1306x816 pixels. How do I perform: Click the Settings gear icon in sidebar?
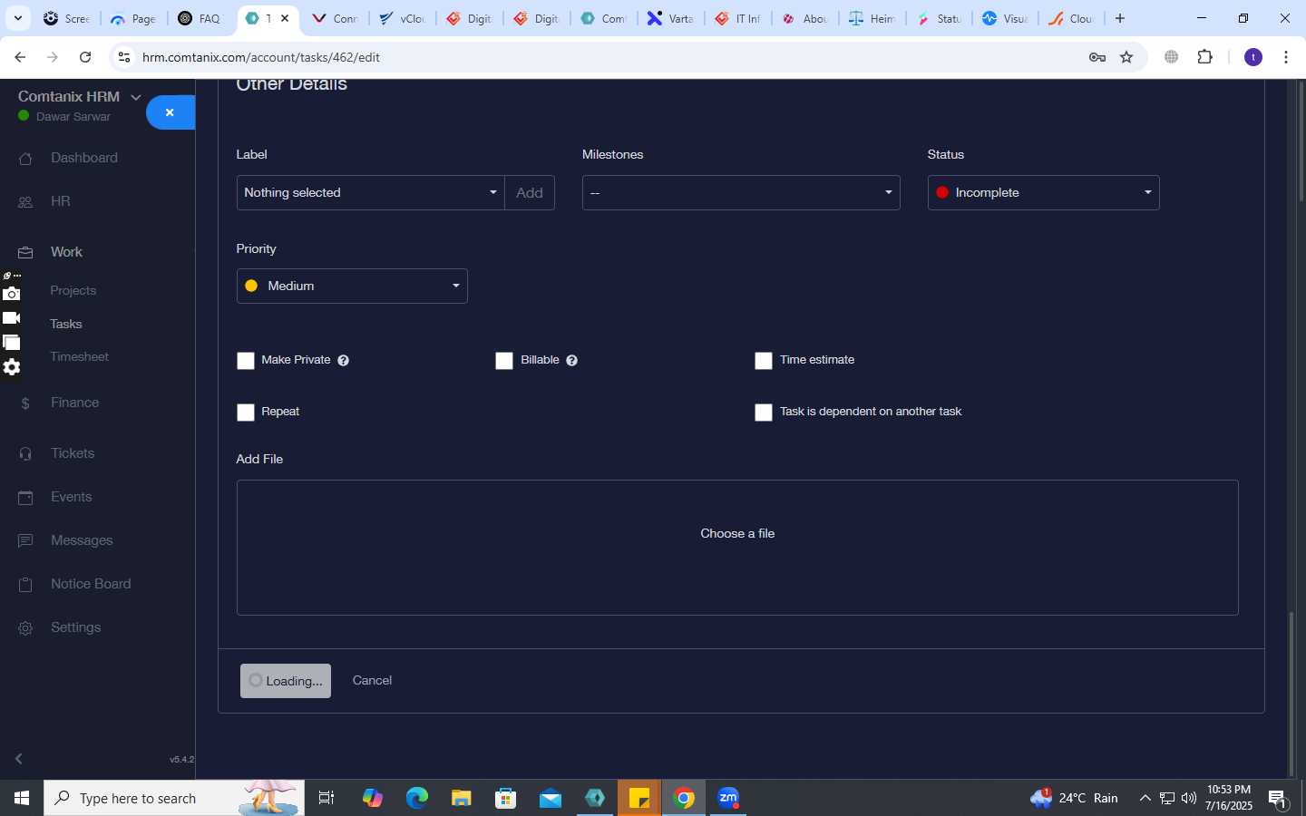point(25,628)
